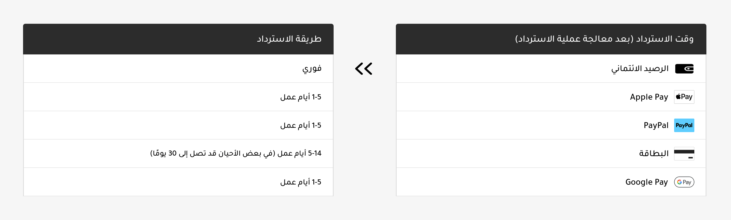Click the credit card icon
The width and height of the screenshot is (731, 220).
[684, 154]
